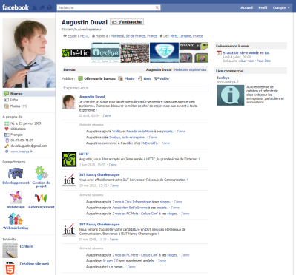Viewport: 296px width, 275px height.
Task: Click the Exprimez-vous text box
Action: 135,88
